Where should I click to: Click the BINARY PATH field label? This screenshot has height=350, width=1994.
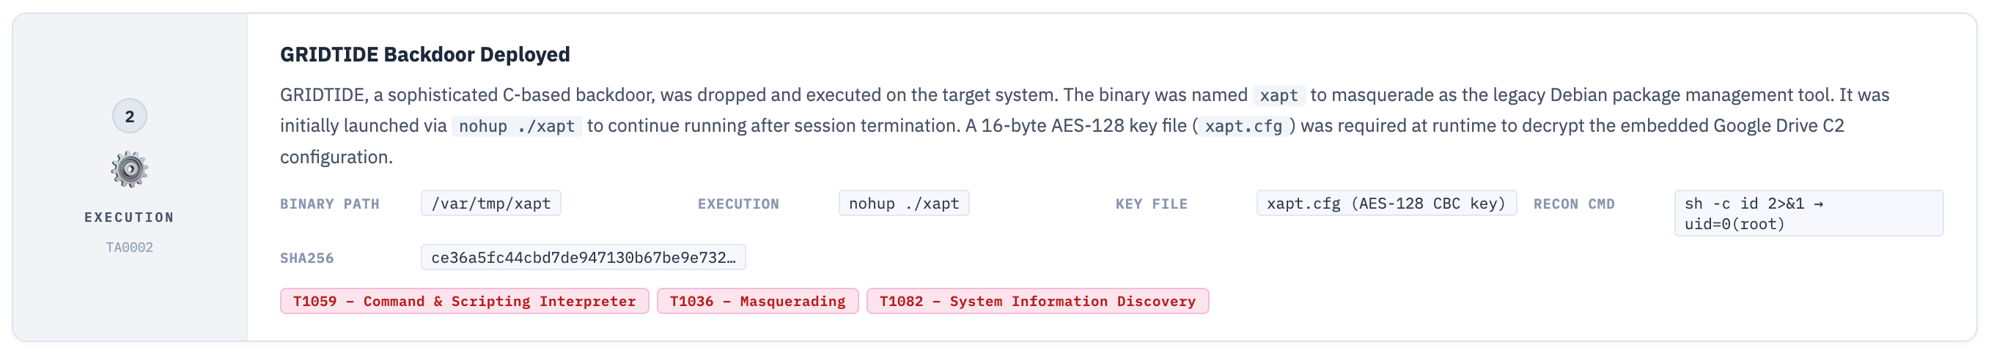330,205
